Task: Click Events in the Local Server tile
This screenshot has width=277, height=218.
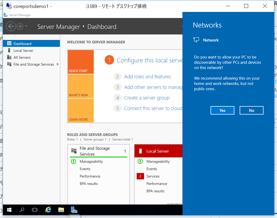Action: click(x=151, y=169)
